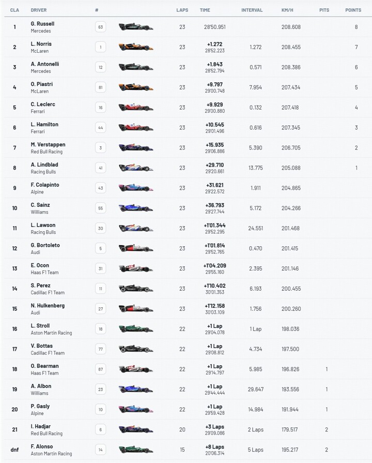Click the I. Hadjar driver name
372x463 pixels.
point(40,426)
